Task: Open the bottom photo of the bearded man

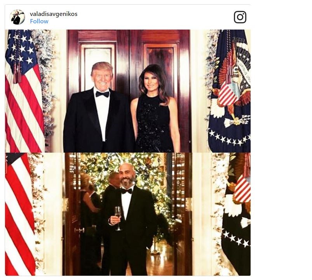Action: click(x=127, y=214)
